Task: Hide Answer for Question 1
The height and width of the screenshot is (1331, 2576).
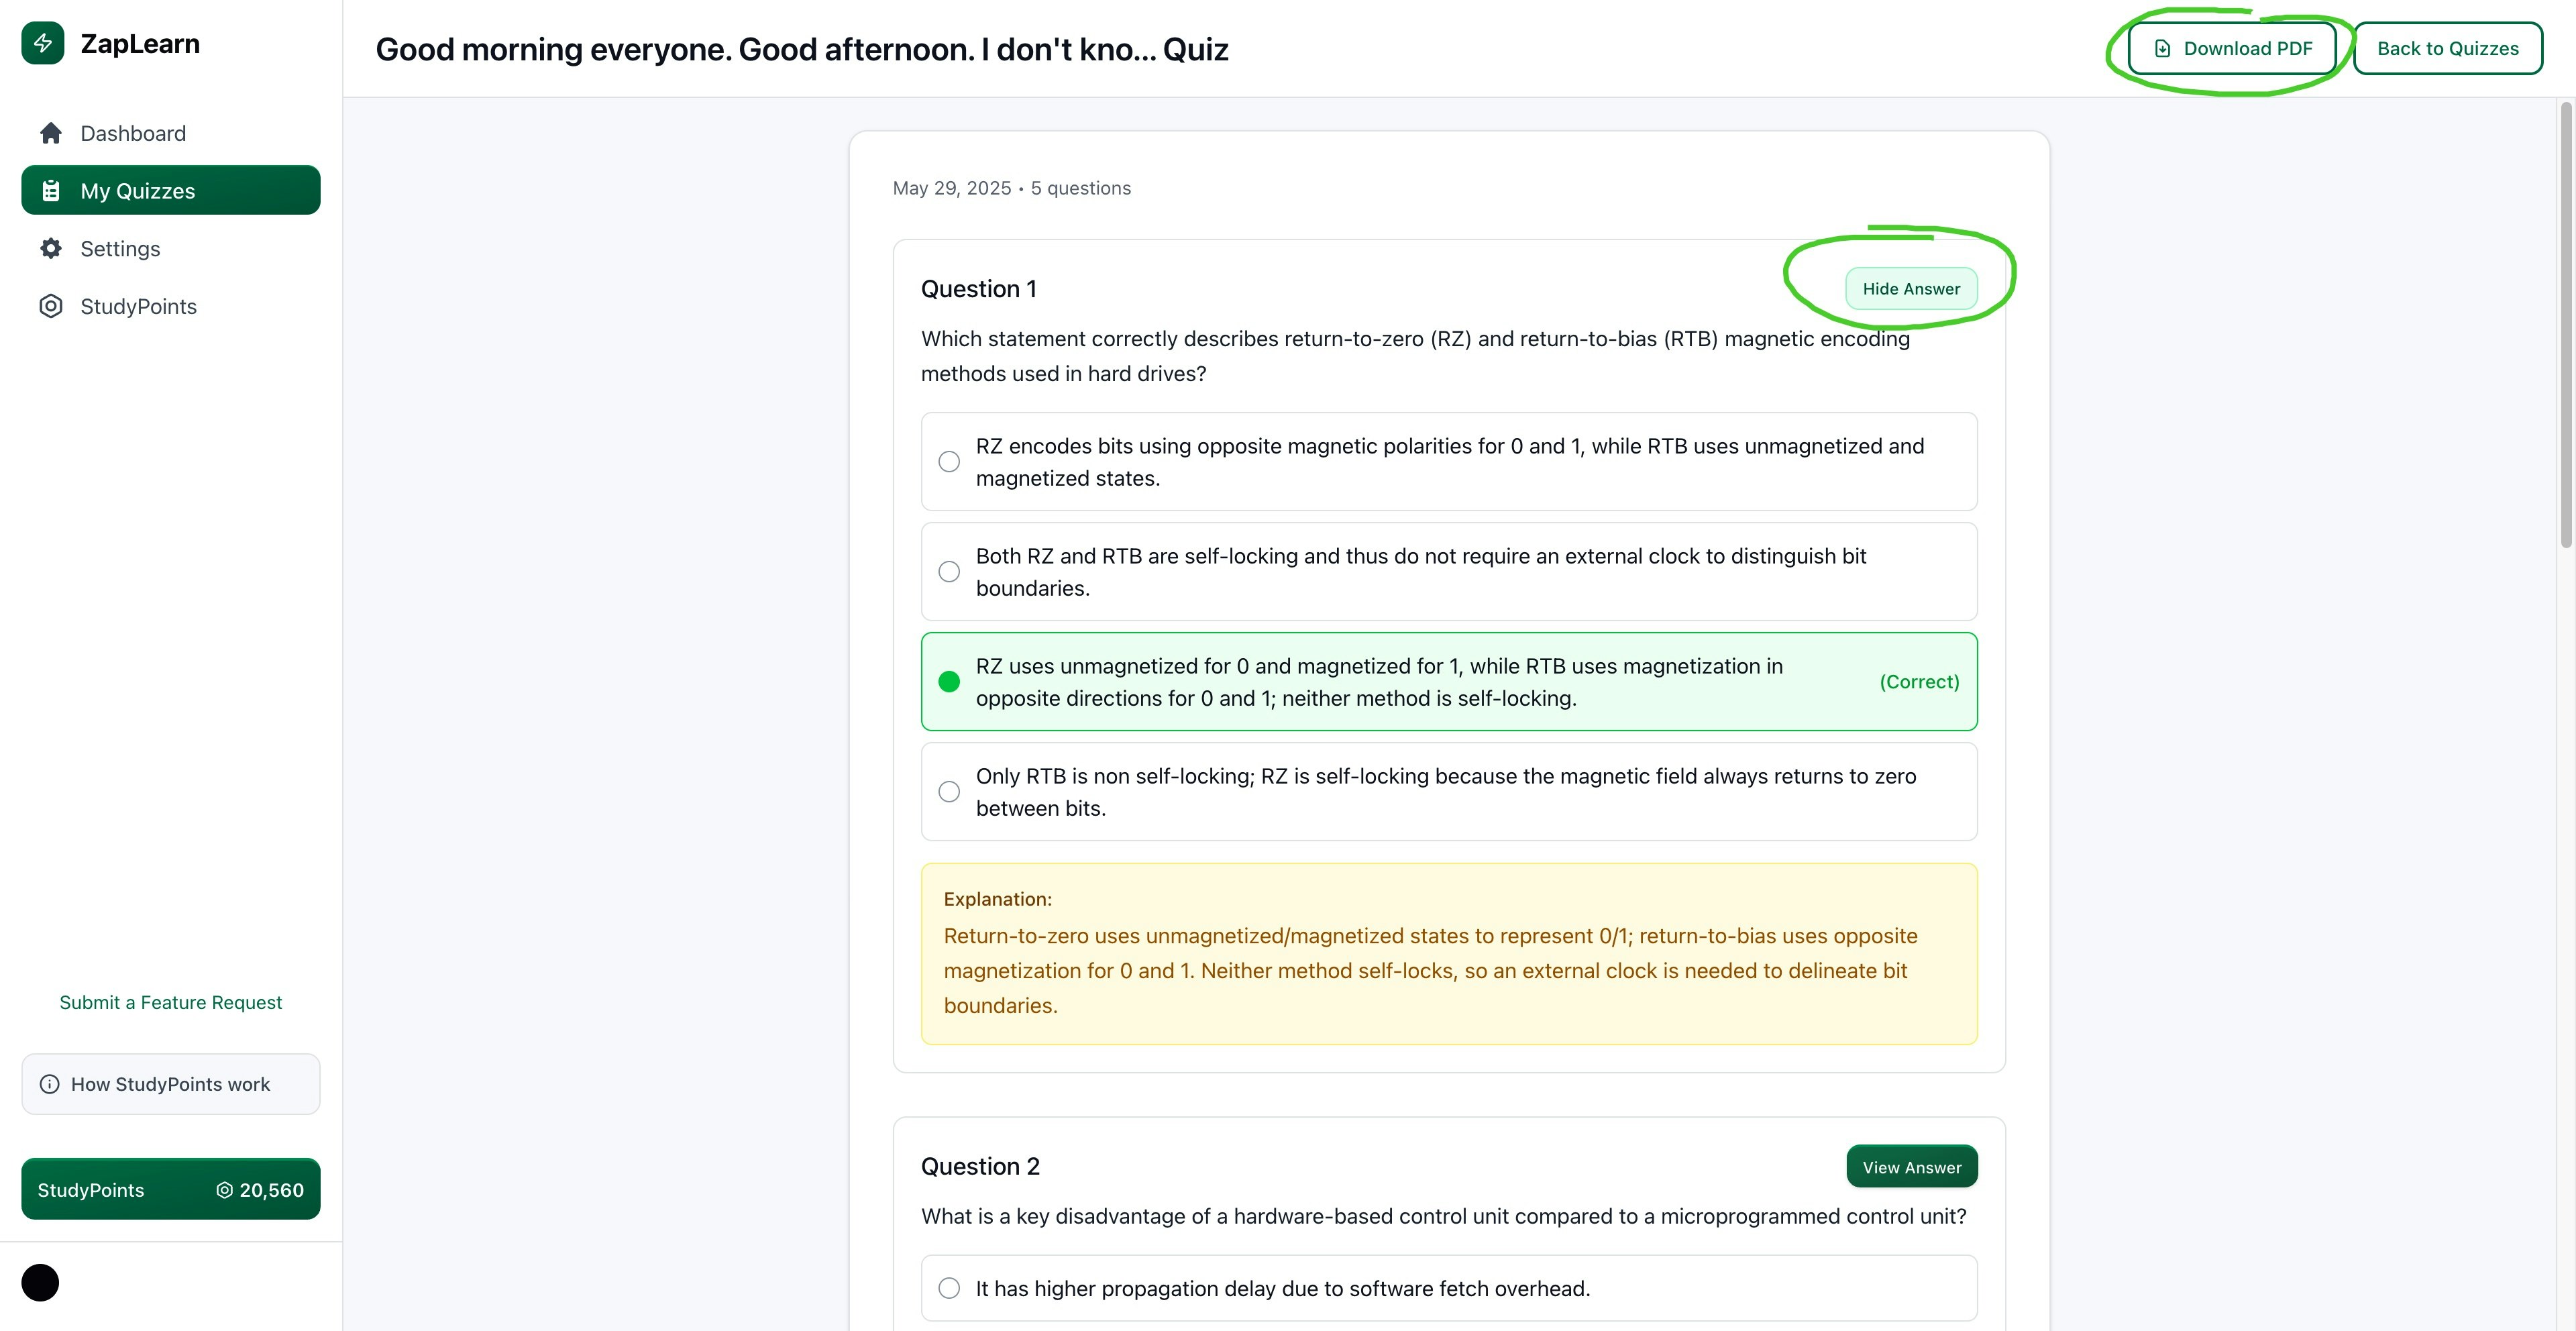Action: pos(1911,289)
